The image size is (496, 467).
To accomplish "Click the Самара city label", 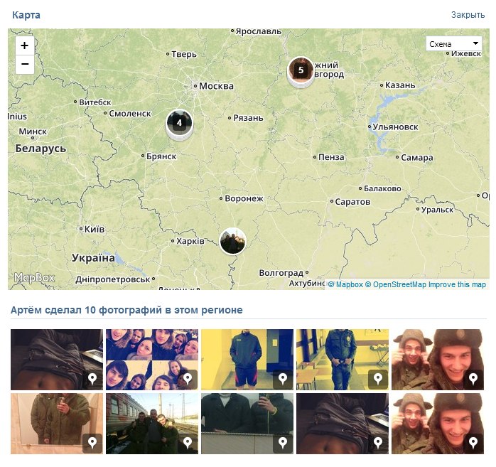I will click(x=417, y=158).
